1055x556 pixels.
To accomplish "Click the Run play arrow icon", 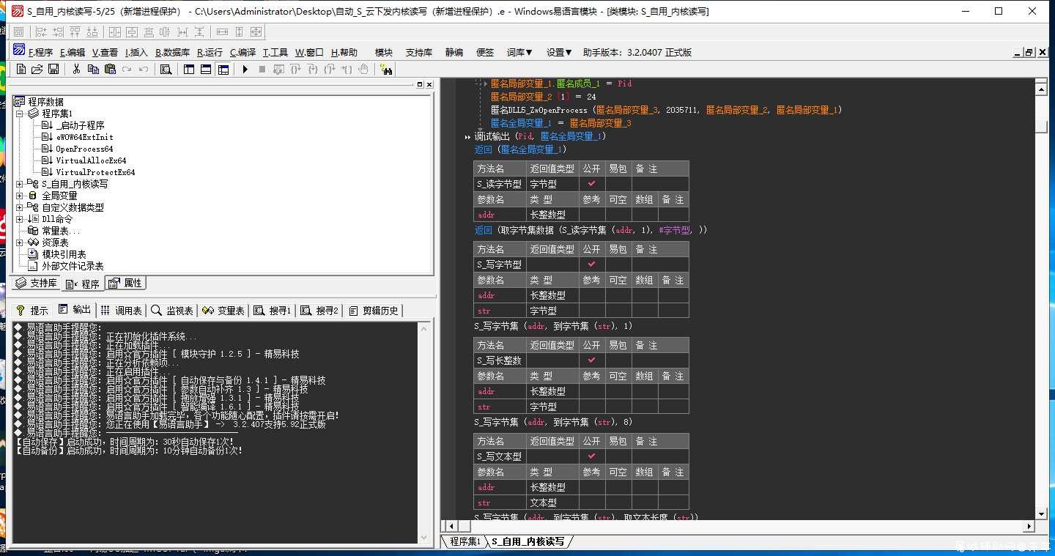I will point(245,69).
